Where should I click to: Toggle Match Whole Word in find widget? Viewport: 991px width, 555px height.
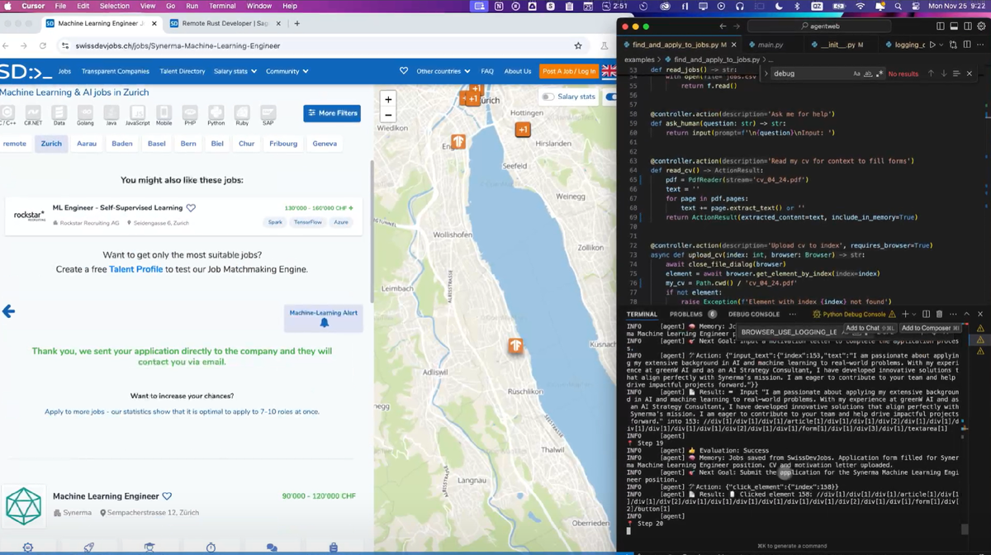pos(868,74)
